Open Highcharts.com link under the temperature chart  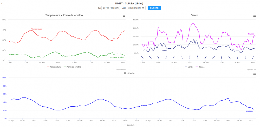[x=121, y=70]
